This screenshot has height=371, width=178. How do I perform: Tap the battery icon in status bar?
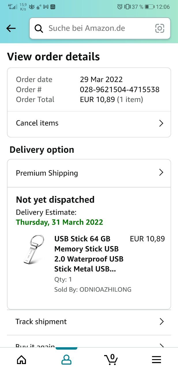pos(149,7)
